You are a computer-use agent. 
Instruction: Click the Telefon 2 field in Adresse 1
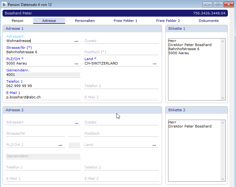click(121, 86)
